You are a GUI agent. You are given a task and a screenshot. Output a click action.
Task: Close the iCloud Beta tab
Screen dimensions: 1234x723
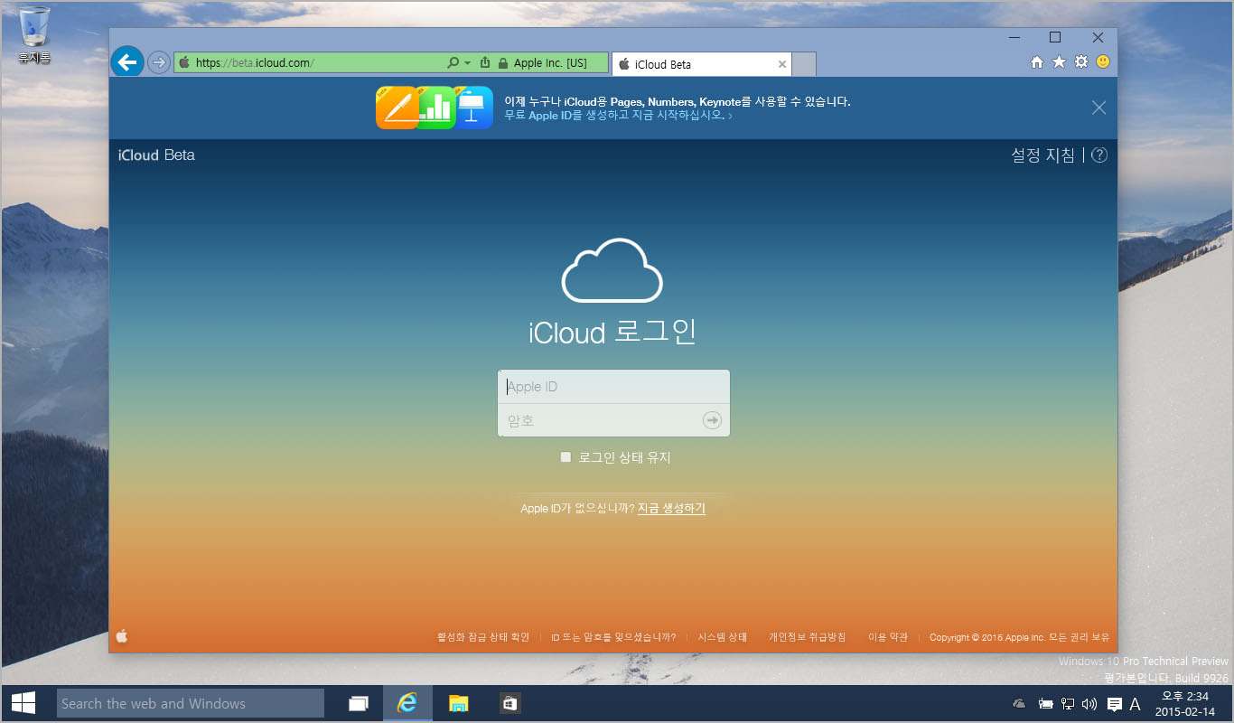(x=782, y=64)
